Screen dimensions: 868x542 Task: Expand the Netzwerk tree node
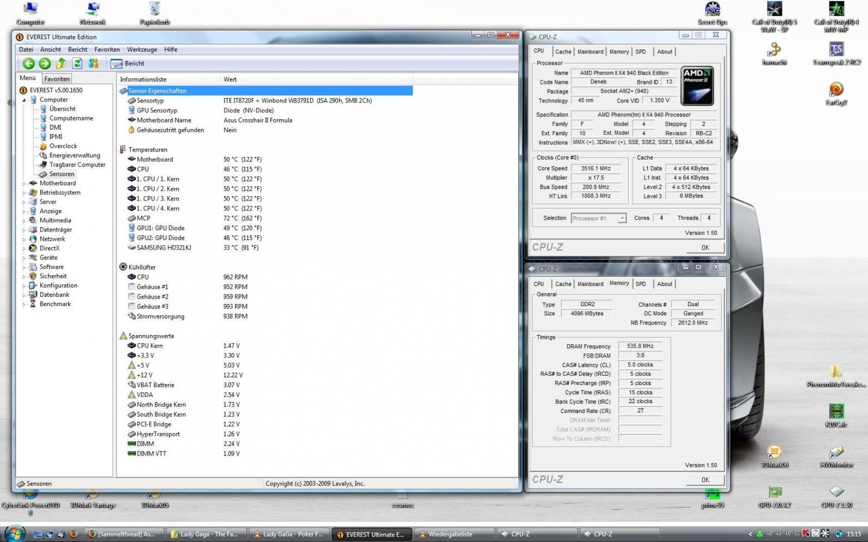tap(24, 239)
